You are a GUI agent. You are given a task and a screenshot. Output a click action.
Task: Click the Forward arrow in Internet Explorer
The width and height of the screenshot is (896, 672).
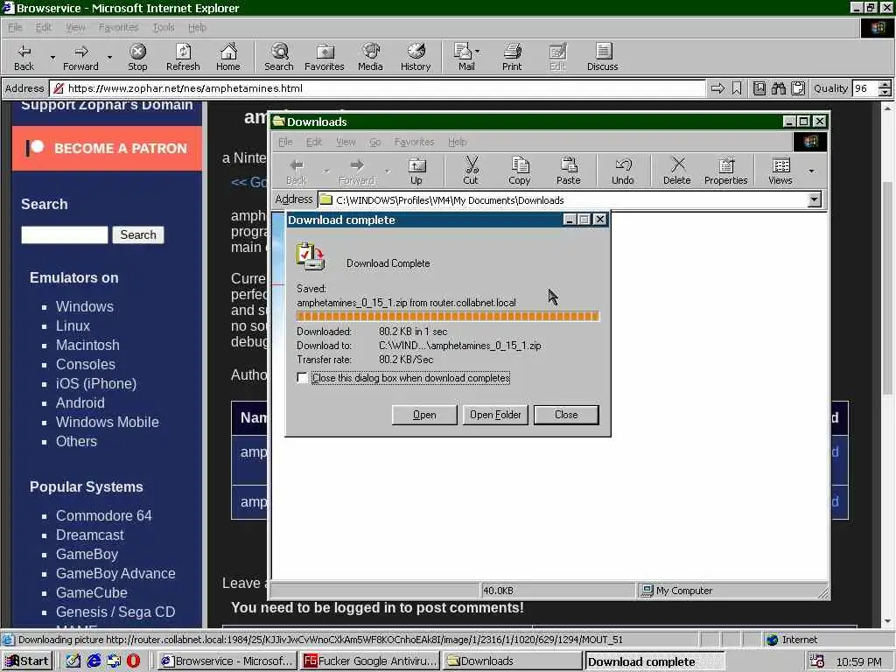coord(80,57)
